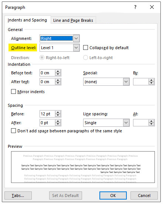This screenshot has width=163, height=204.
Task: Check Don't add space between paragraphs
Action: [13, 130]
